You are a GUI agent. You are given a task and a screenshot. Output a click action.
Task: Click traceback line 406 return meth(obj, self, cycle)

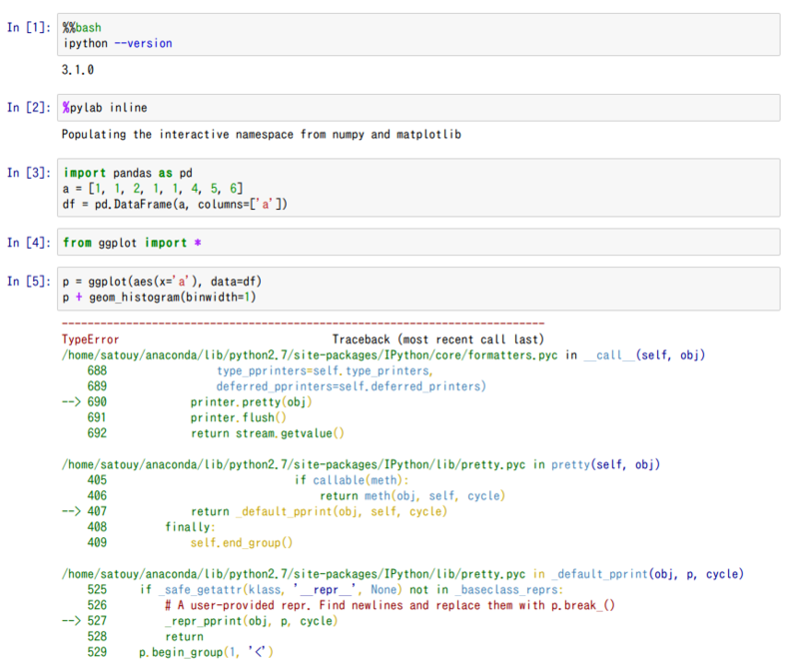pos(296,496)
